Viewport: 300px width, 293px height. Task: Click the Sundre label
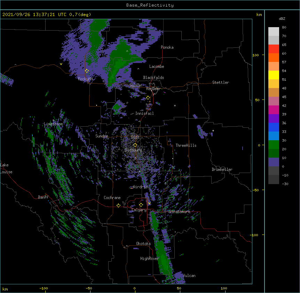pyautogui.click(x=102, y=136)
